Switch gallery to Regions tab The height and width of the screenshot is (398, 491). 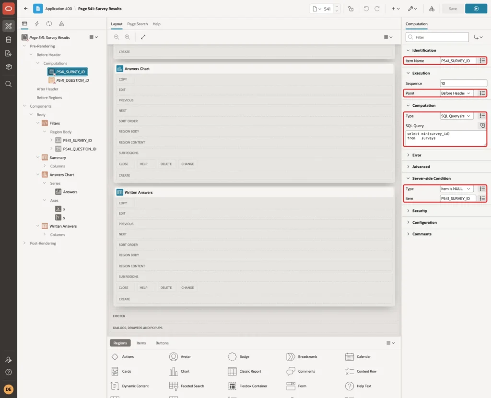[x=120, y=343]
